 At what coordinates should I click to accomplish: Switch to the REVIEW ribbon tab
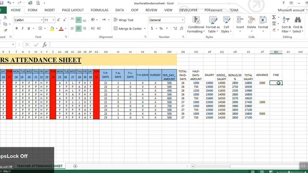click(151, 10)
